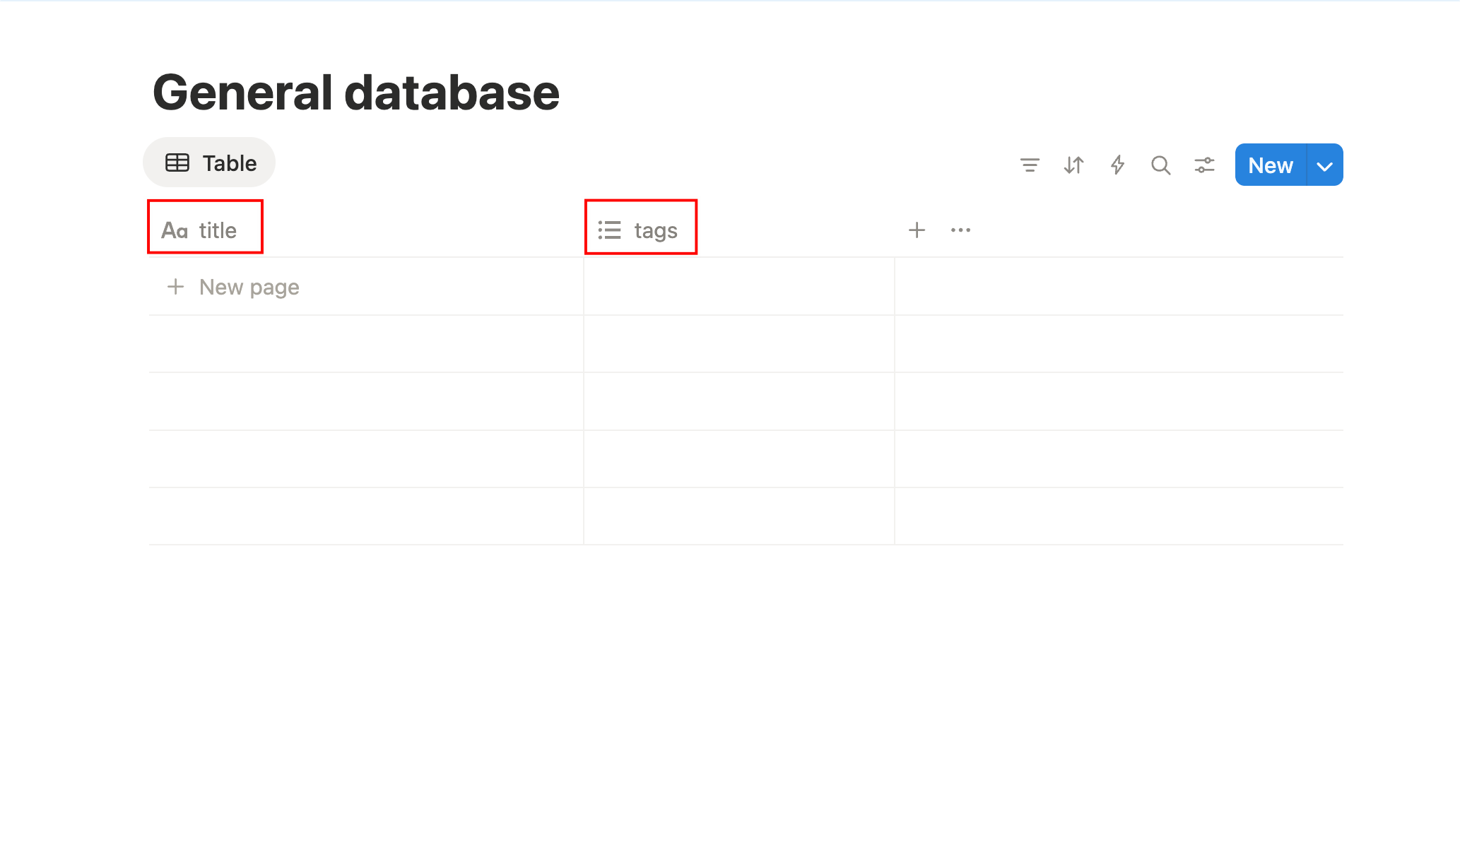Click the list icon beside tags
The image size is (1460, 852).
point(609,230)
